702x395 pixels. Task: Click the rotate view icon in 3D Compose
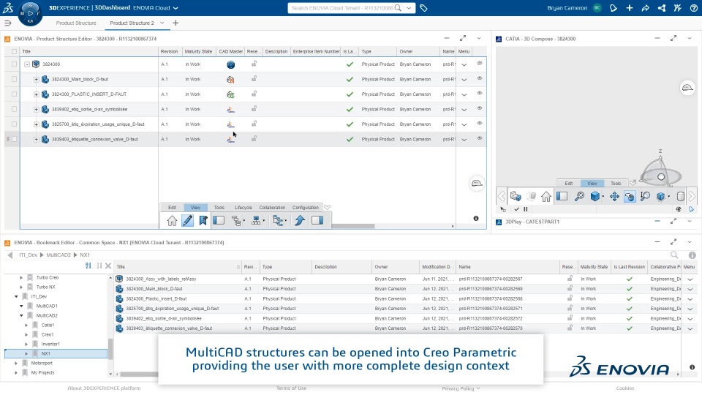pyautogui.click(x=630, y=196)
